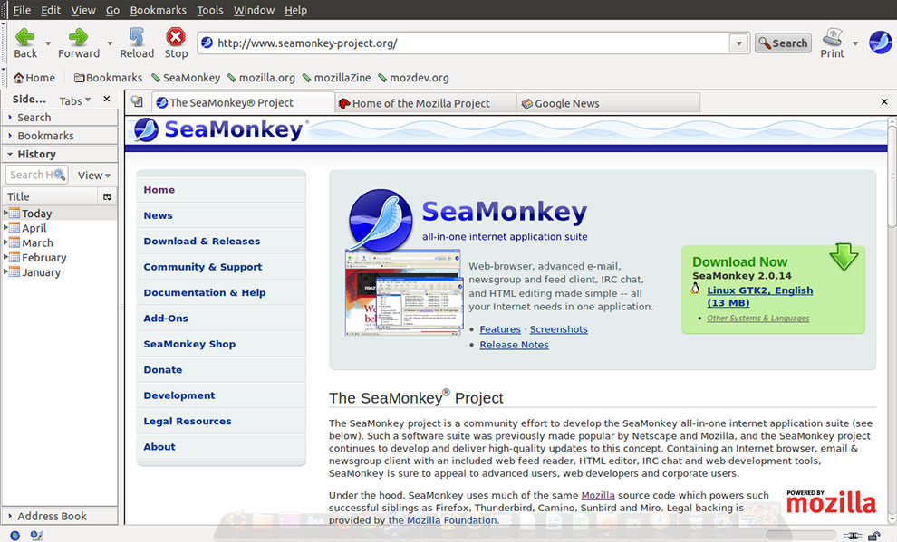This screenshot has width=897, height=542.
Task: Switch to Home of the Mozilla Project tab
Action: tap(425, 103)
